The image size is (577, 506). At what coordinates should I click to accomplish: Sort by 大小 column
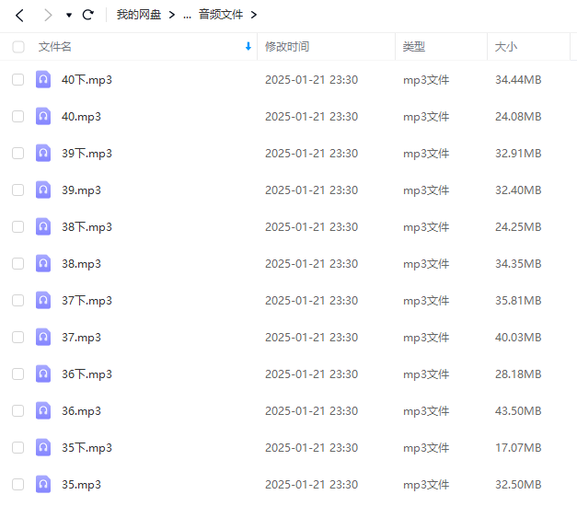[x=506, y=47]
